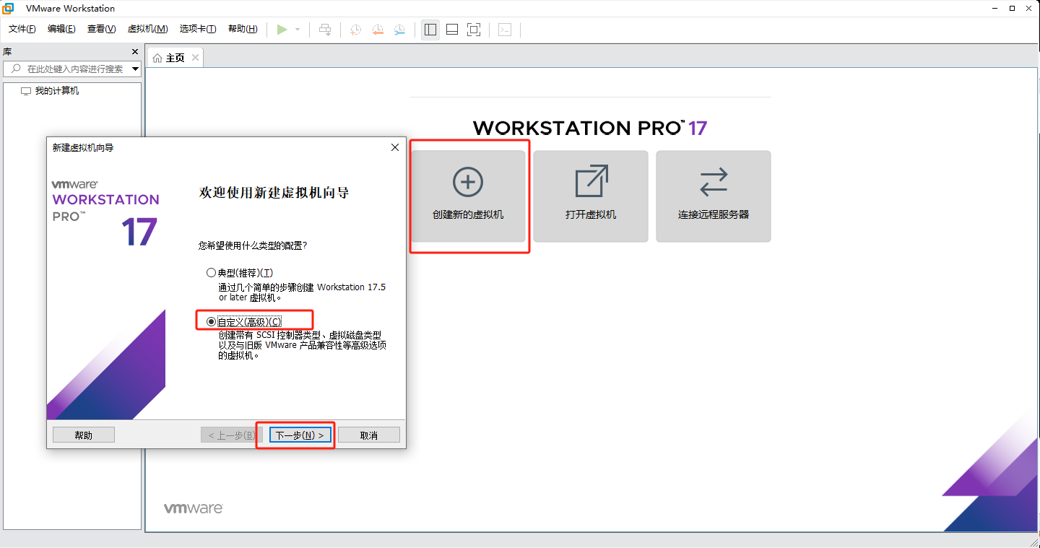Toggle the library sidebar view icon
This screenshot has width=1040, height=548.
(x=430, y=30)
